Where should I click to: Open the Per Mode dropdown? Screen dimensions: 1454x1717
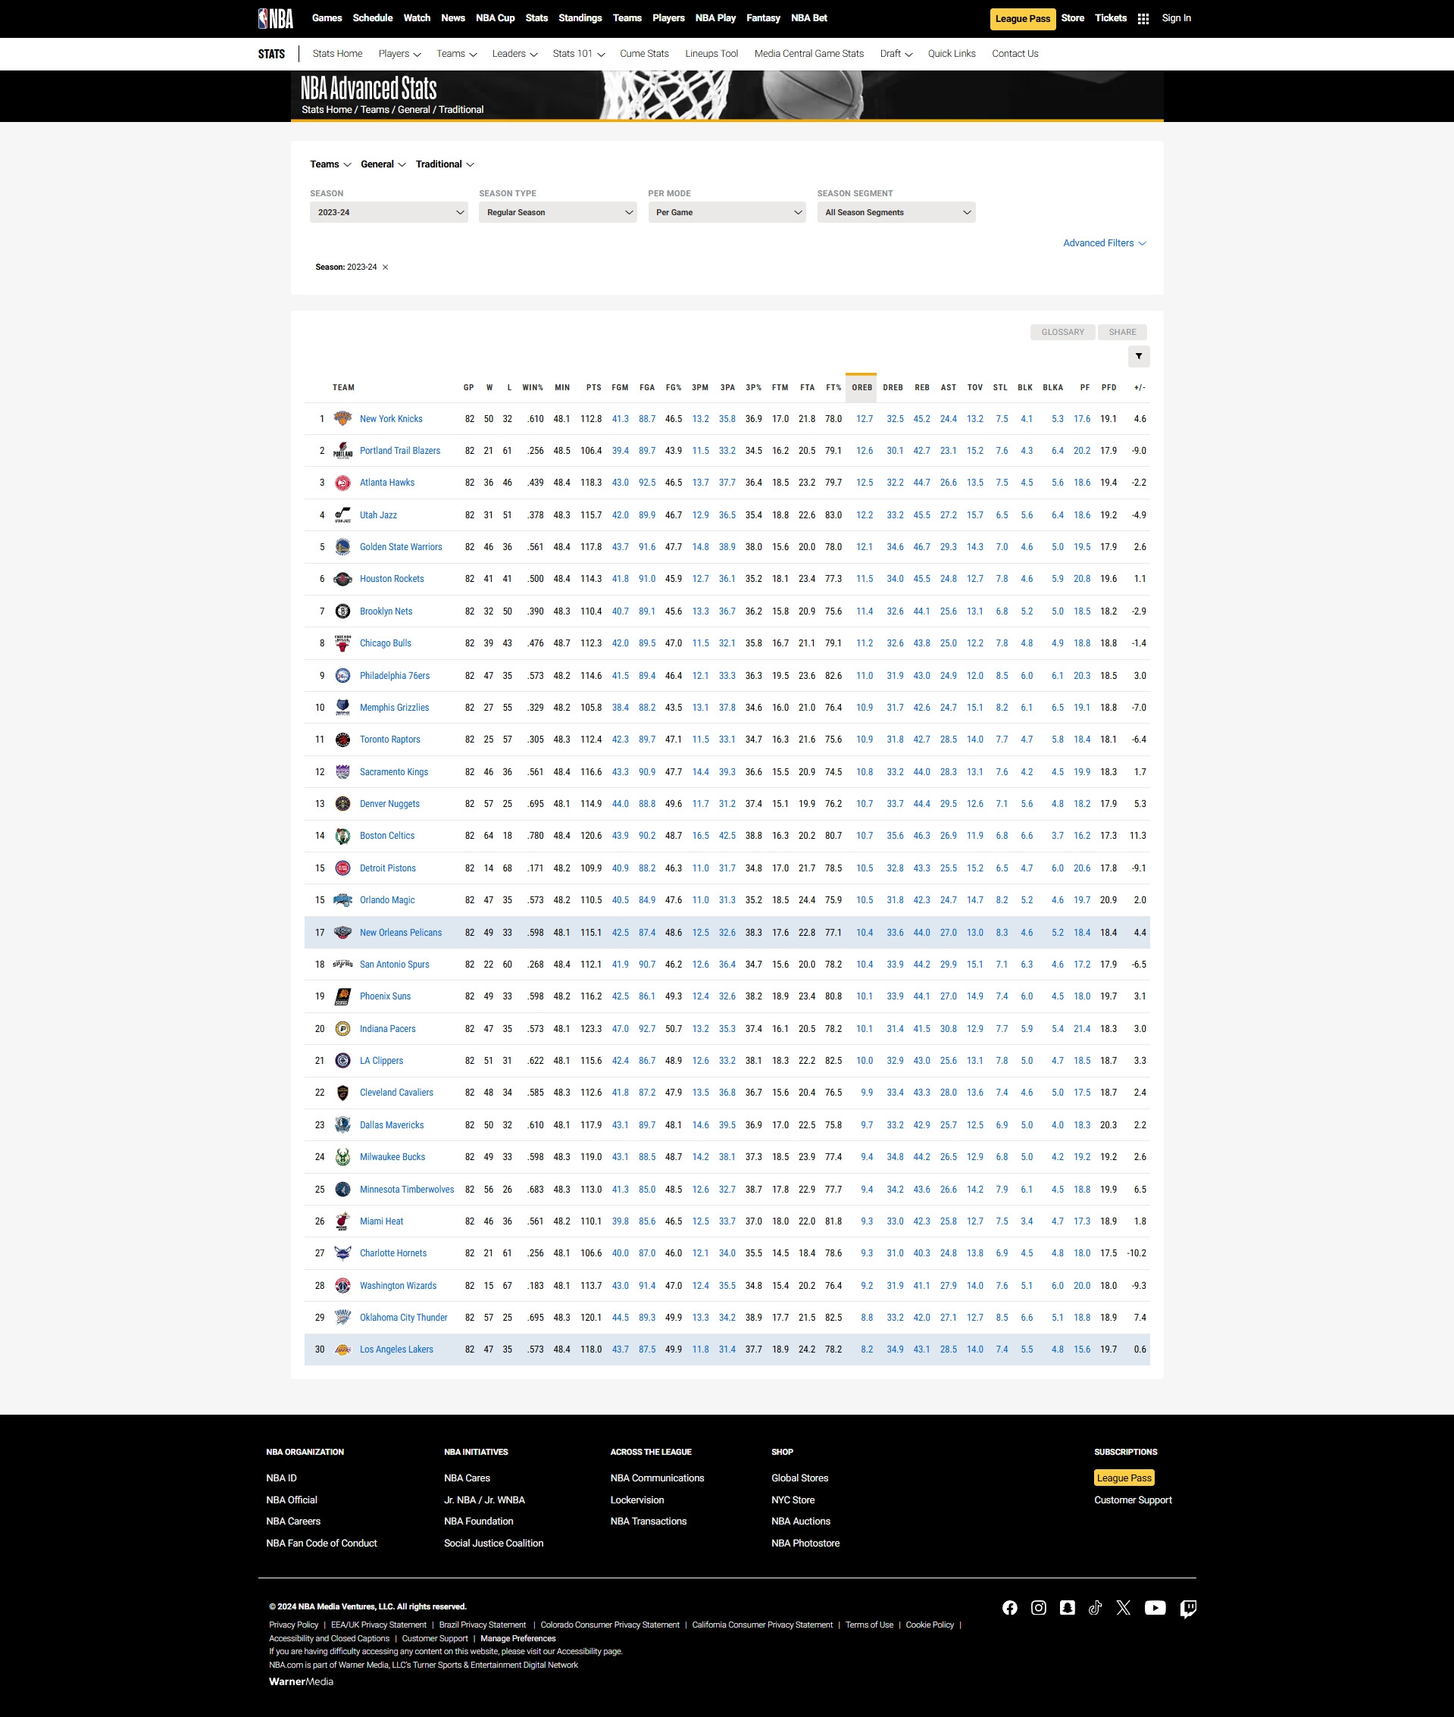[727, 213]
